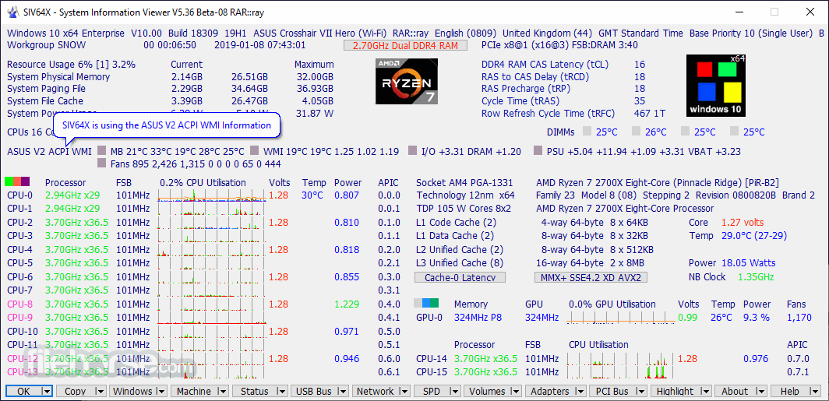Click the ASUS V2 ACPI WMI label

(x=49, y=152)
